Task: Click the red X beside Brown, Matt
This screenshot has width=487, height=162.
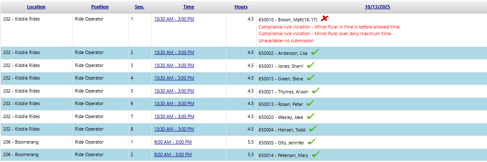Action: tap(325, 18)
